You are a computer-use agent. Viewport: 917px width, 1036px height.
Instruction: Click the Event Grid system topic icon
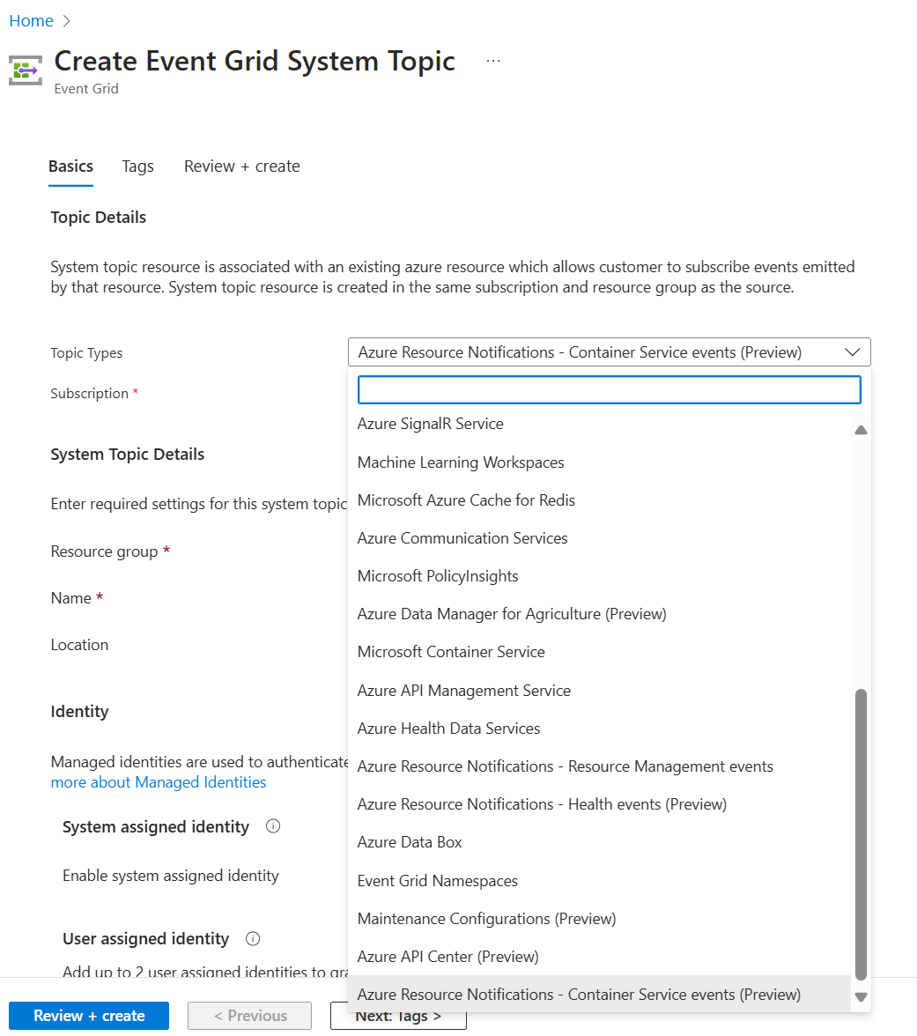(25, 70)
